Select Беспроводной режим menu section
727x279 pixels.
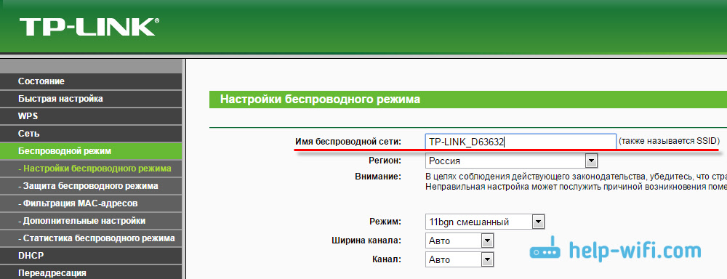91,151
